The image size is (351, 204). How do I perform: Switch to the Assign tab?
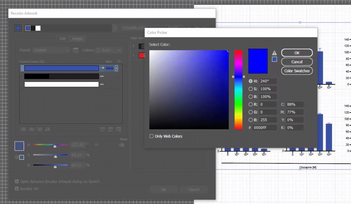pos(78,39)
